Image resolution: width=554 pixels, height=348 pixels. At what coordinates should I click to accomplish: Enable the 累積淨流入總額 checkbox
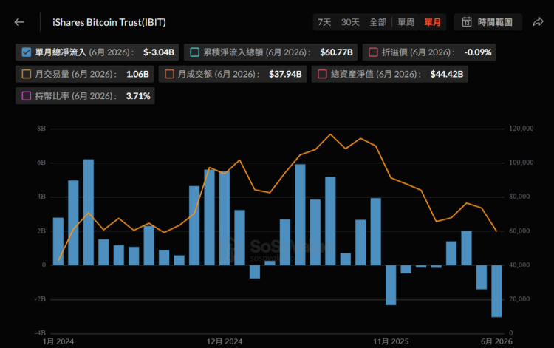[x=195, y=52]
